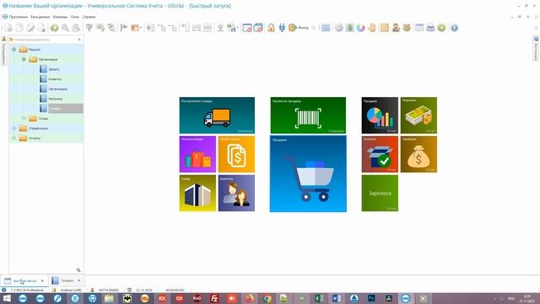
Task: Click the calendar grid toolbar icon
Action: pyautogui.click(x=419, y=28)
